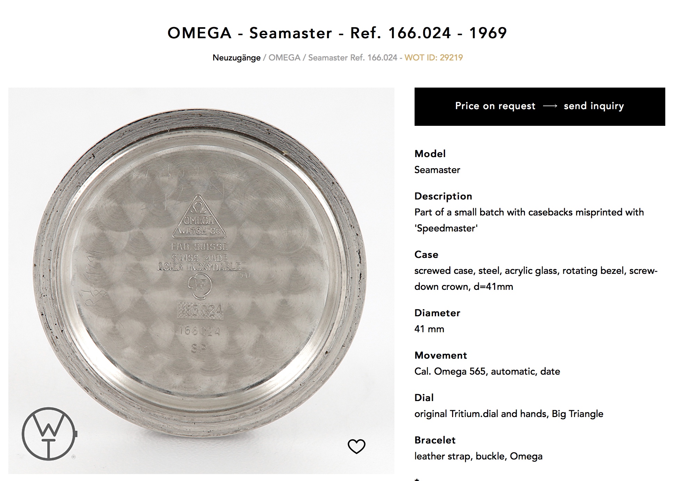Image resolution: width=675 pixels, height=481 pixels.
Task: Select the Description heading
Action: pos(443,196)
